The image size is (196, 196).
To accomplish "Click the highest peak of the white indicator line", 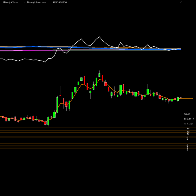I will (99, 37).
